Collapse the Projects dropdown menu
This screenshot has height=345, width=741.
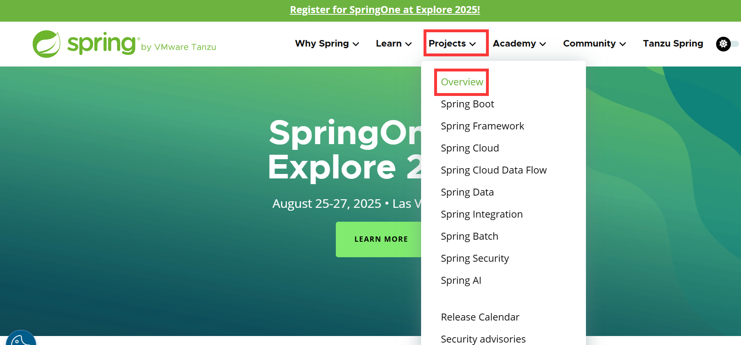[x=452, y=44]
